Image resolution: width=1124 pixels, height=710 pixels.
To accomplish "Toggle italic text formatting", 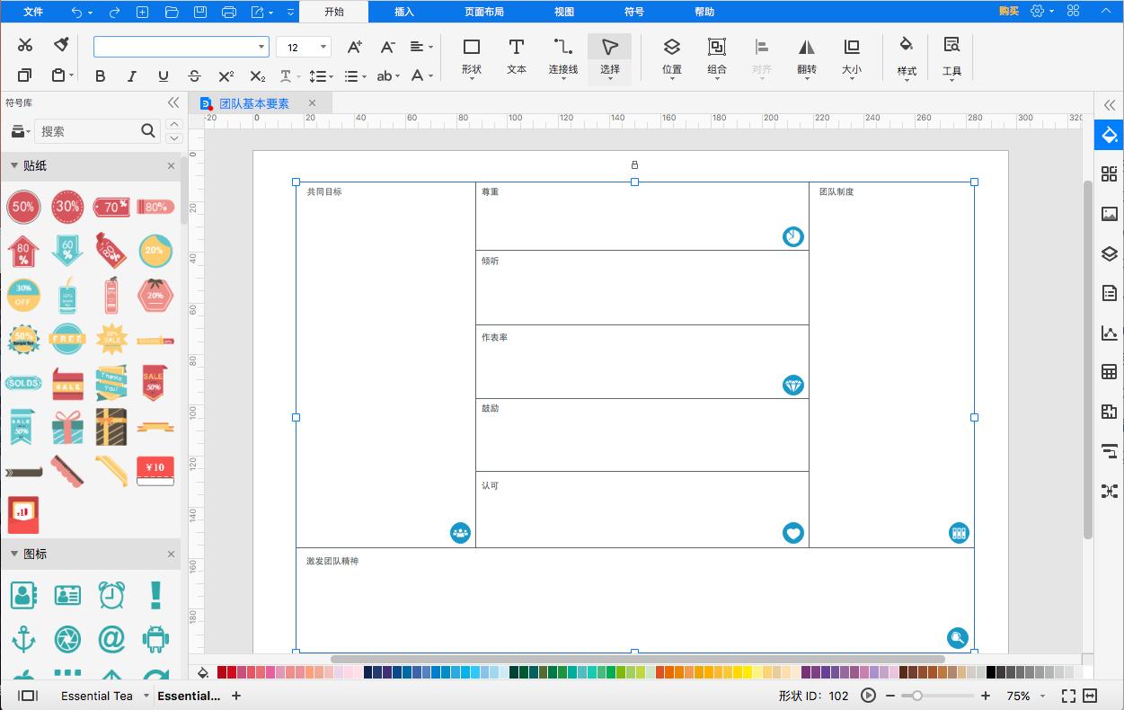I will coord(131,76).
